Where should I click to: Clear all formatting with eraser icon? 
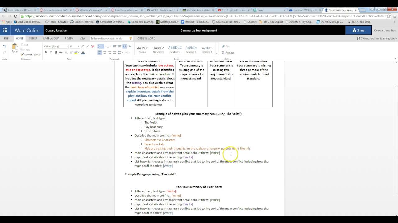pos(93,46)
